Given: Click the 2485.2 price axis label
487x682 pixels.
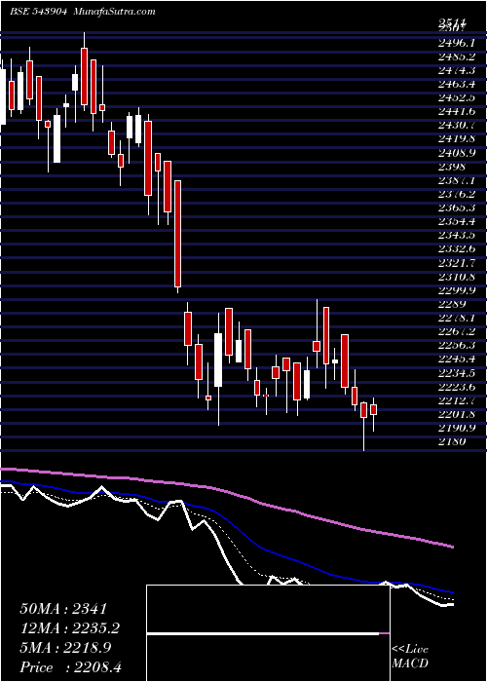Looking at the screenshot, I should pos(457,57).
